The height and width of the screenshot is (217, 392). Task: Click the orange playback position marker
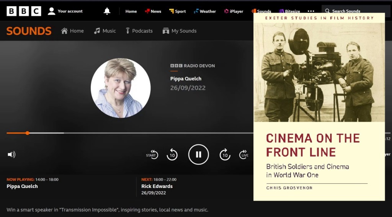pos(27,133)
